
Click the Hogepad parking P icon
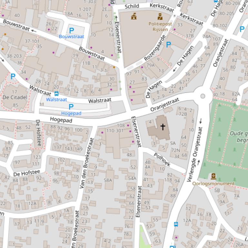click(x=71, y=107)
